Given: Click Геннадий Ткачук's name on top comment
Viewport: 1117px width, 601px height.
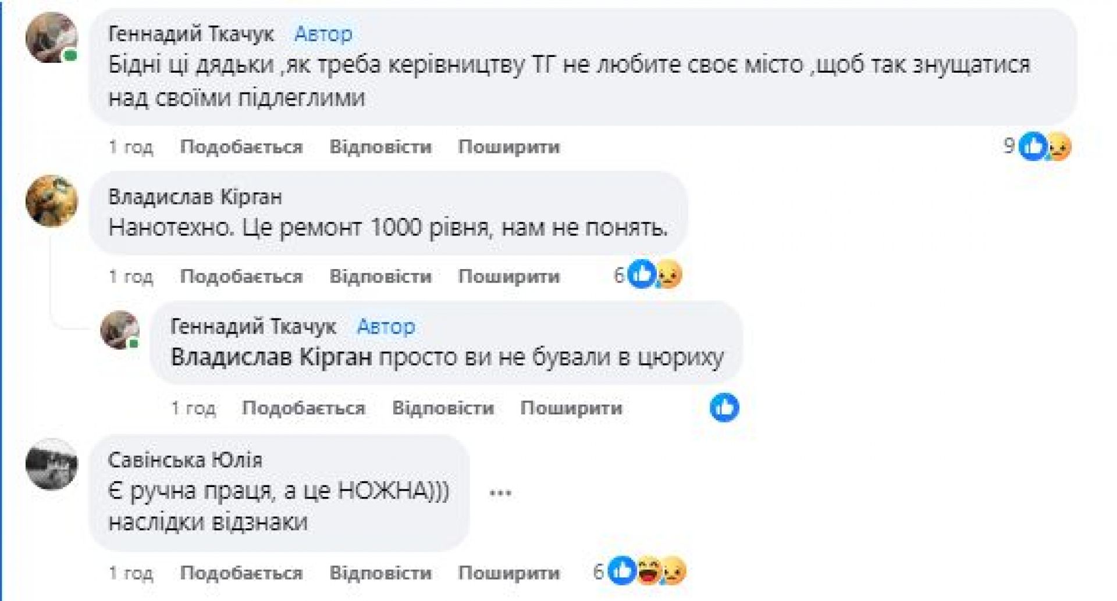Looking at the screenshot, I should click(x=191, y=34).
